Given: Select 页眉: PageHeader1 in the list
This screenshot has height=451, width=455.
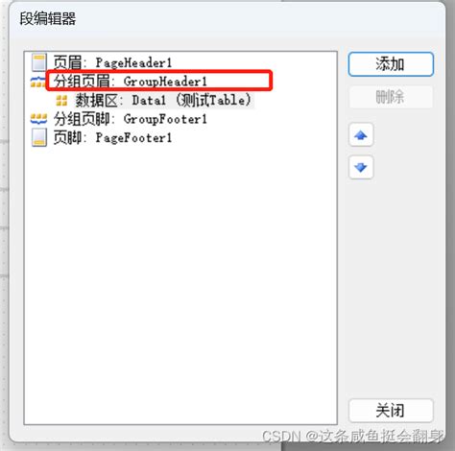Looking at the screenshot, I should [112, 62].
